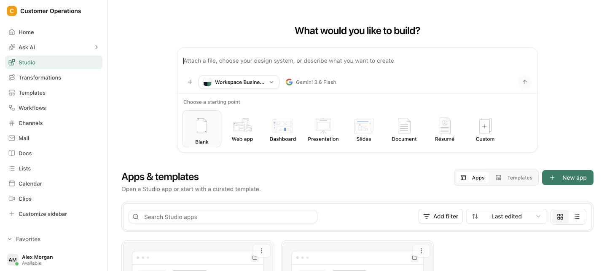This screenshot has width=607, height=271.
Task: Click the Customize sidebar plus icon
Action: coord(12,214)
